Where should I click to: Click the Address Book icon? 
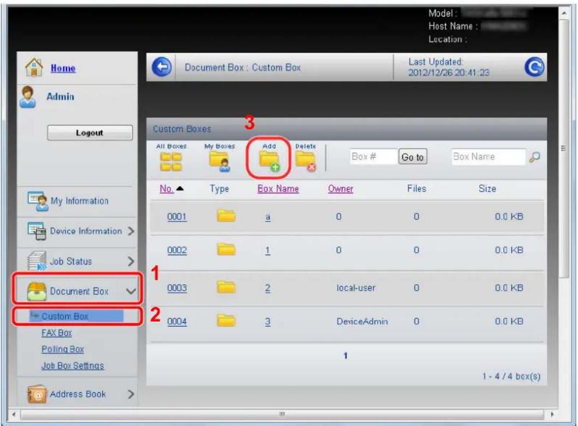[37, 394]
